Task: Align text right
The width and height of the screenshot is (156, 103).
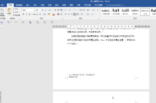Action: [71, 14]
